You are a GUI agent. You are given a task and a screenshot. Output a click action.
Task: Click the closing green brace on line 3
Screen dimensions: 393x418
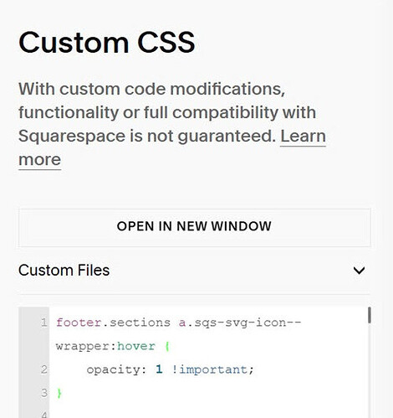tap(59, 393)
